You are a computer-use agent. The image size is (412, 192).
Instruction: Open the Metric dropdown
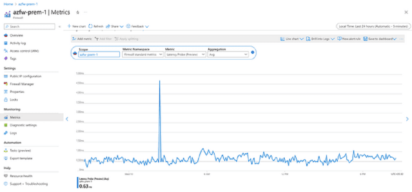coord(185,55)
